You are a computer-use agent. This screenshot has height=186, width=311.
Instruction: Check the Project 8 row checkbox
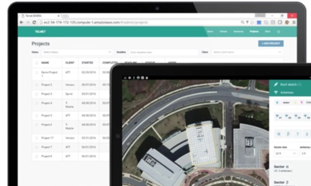coord(37,156)
